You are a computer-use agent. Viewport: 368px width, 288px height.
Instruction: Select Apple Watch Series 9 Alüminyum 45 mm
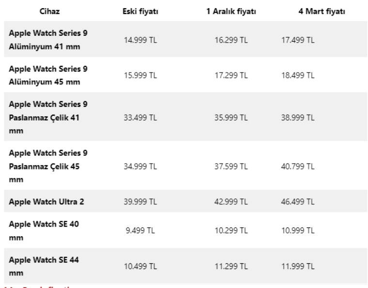click(48, 75)
